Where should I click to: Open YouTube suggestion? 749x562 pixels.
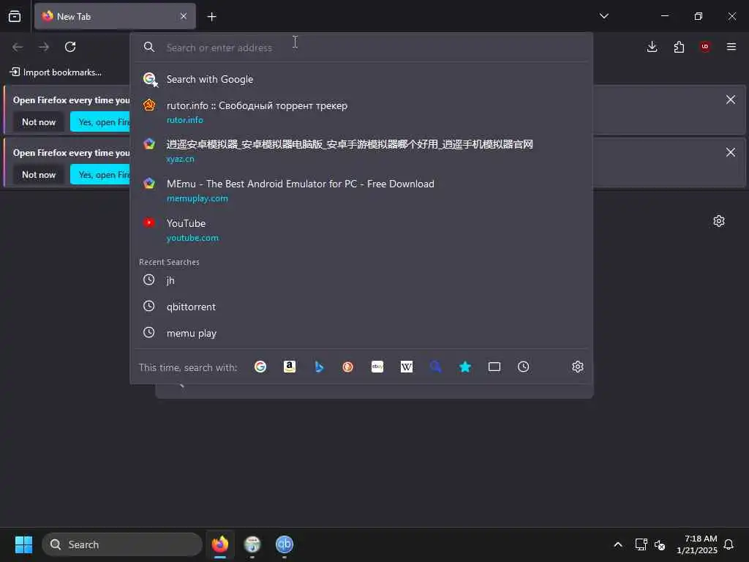(x=361, y=230)
